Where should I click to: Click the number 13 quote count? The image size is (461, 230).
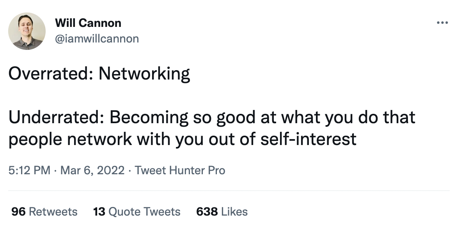[99, 212]
